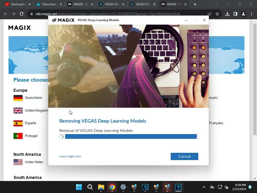This screenshot has width=257, height=193.
Task: Choose United Kingdom on the MAGIX page
Action: click(37, 111)
